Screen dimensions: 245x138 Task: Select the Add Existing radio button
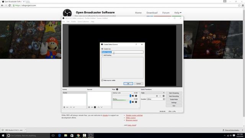coord(102,55)
